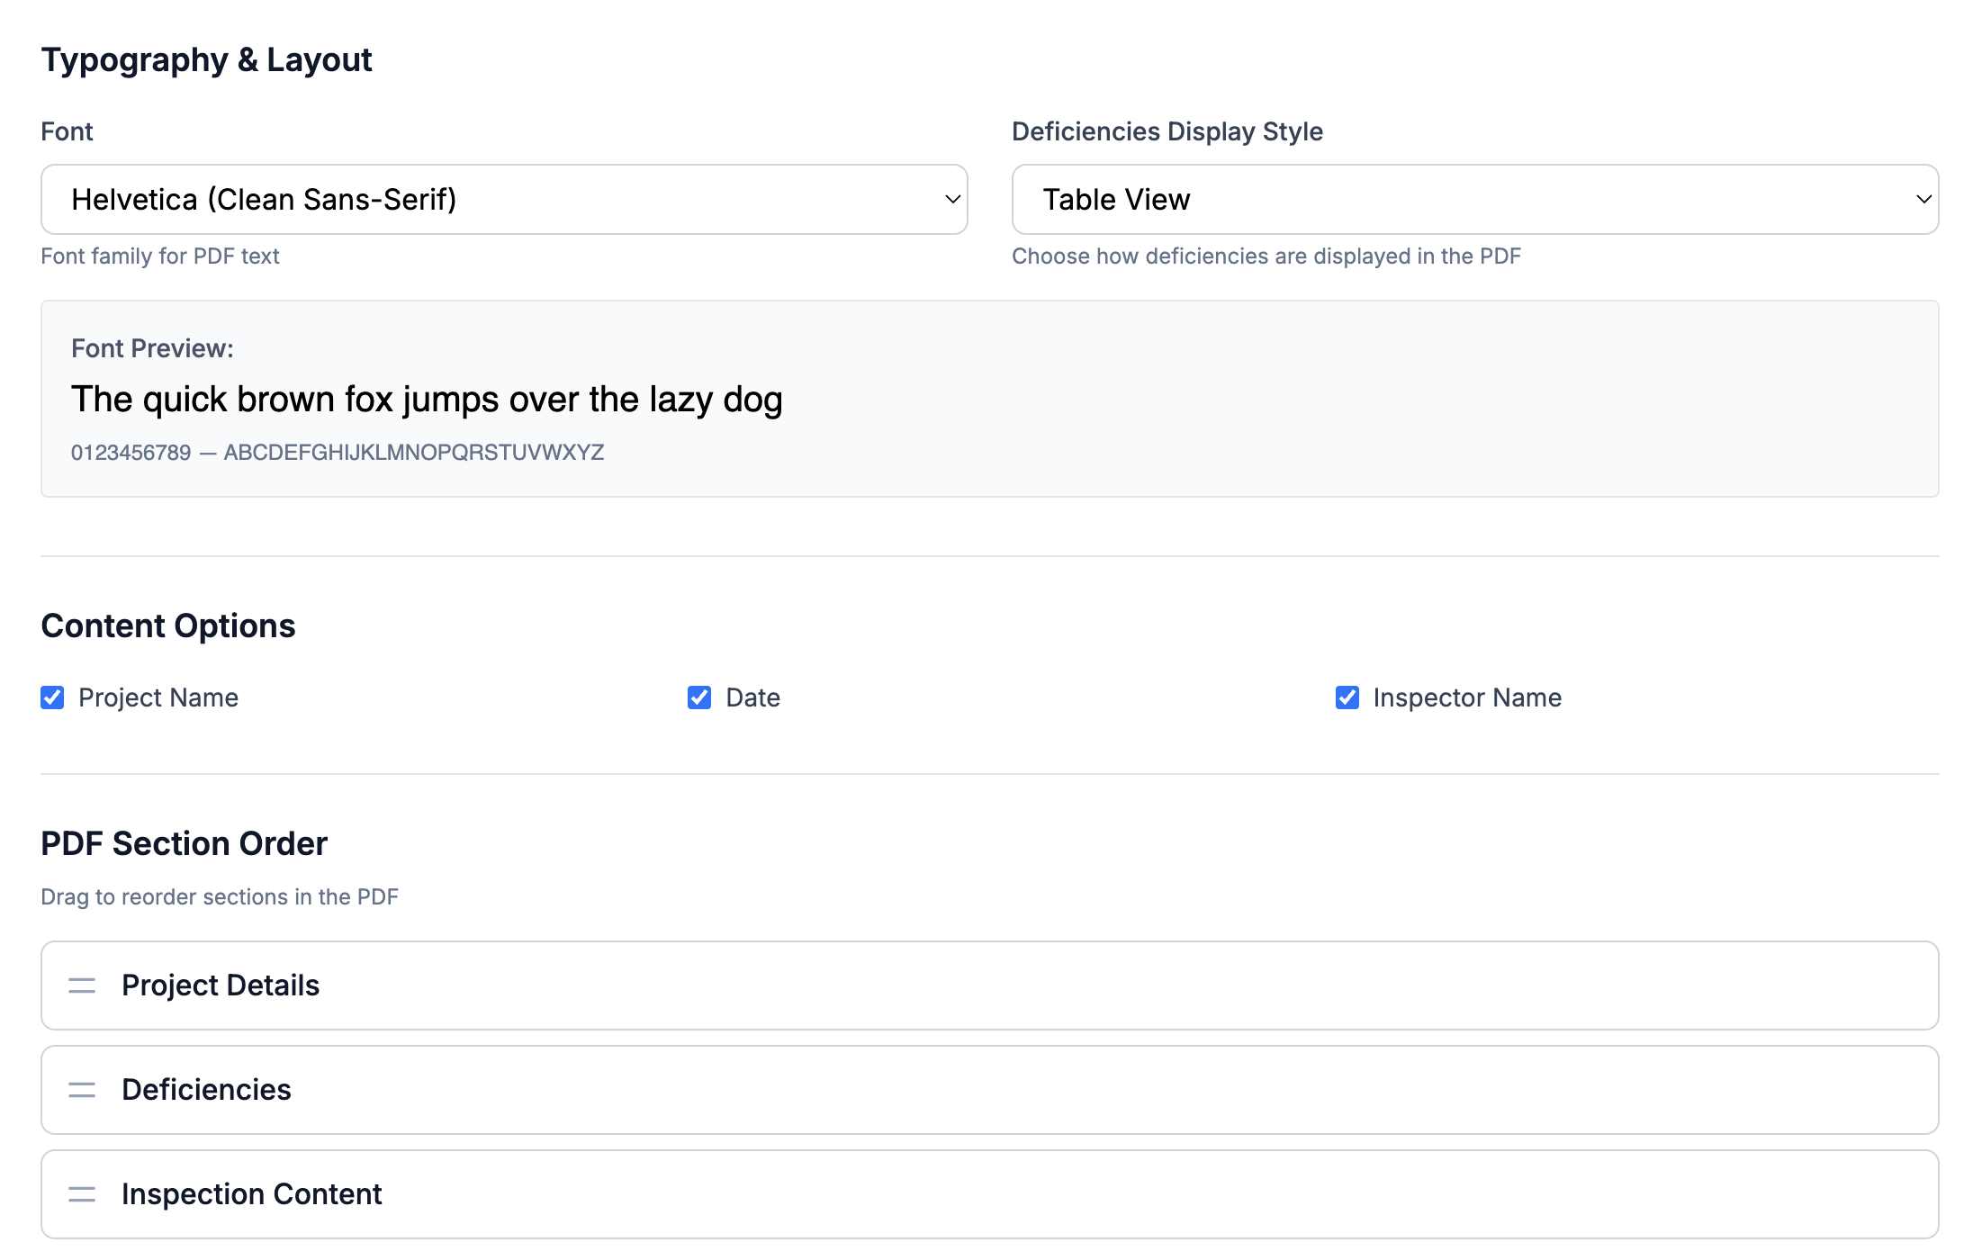Click the Font family for PDF text caption

pos(160,256)
